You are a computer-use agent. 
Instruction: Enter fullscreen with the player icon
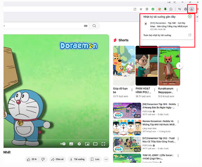(103, 144)
